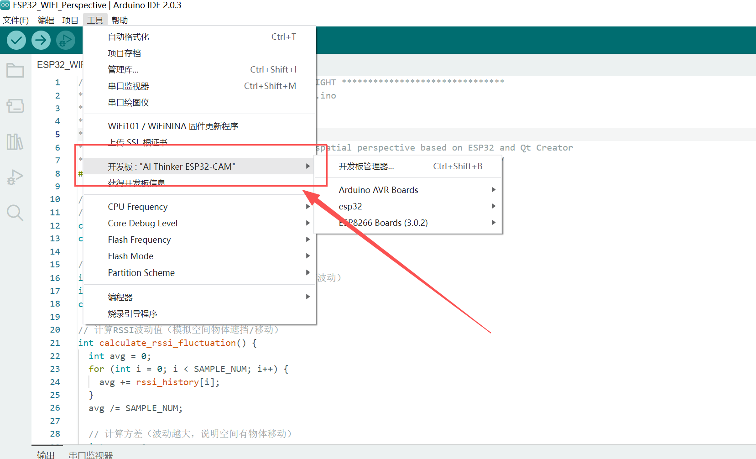Viewport: 756px width, 459px height.
Task: Click line number 28 in the gutter
Action: [55, 433]
